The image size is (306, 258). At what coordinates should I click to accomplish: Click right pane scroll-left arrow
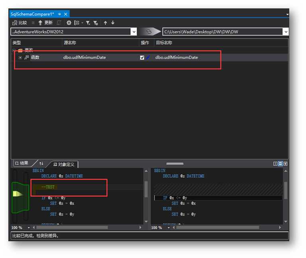point(173,228)
